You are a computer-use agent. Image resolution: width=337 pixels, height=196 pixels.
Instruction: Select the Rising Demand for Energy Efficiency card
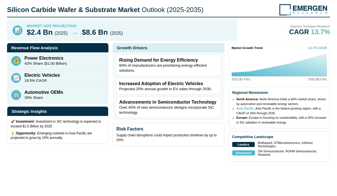(x=168, y=65)
